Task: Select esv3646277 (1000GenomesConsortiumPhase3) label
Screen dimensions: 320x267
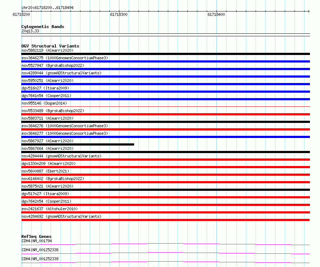Action: (x=65, y=133)
